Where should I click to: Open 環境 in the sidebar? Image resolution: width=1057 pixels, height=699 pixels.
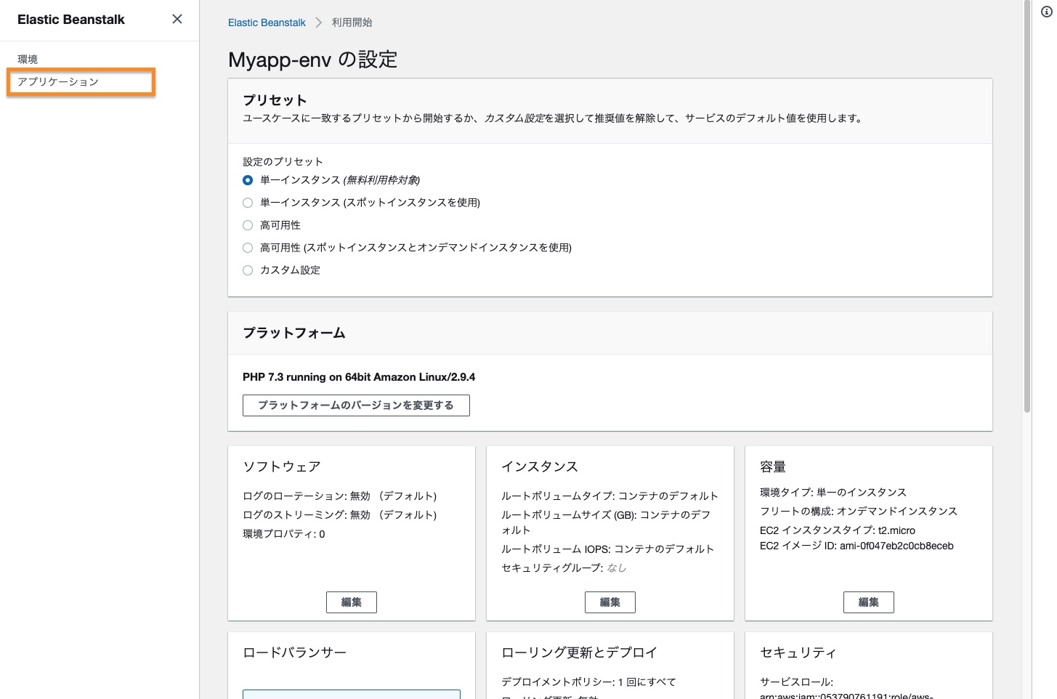pyautogui.click(x=28, y=59)
